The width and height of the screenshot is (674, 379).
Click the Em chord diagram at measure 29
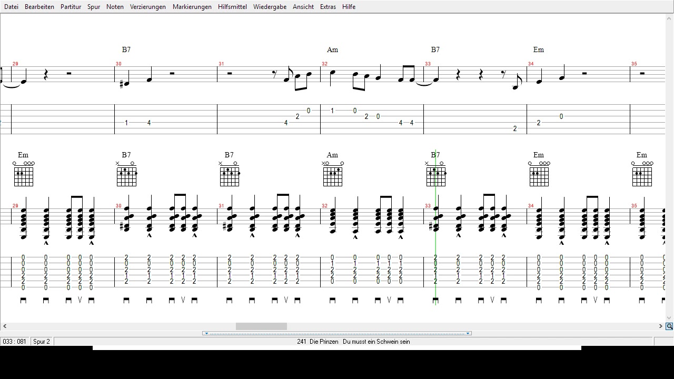click(24, 174)
